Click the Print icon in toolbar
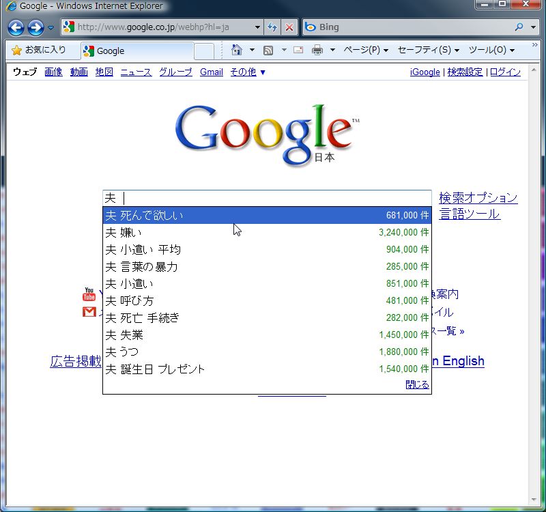Screen dimensions: 546x512 click(317, 50)
